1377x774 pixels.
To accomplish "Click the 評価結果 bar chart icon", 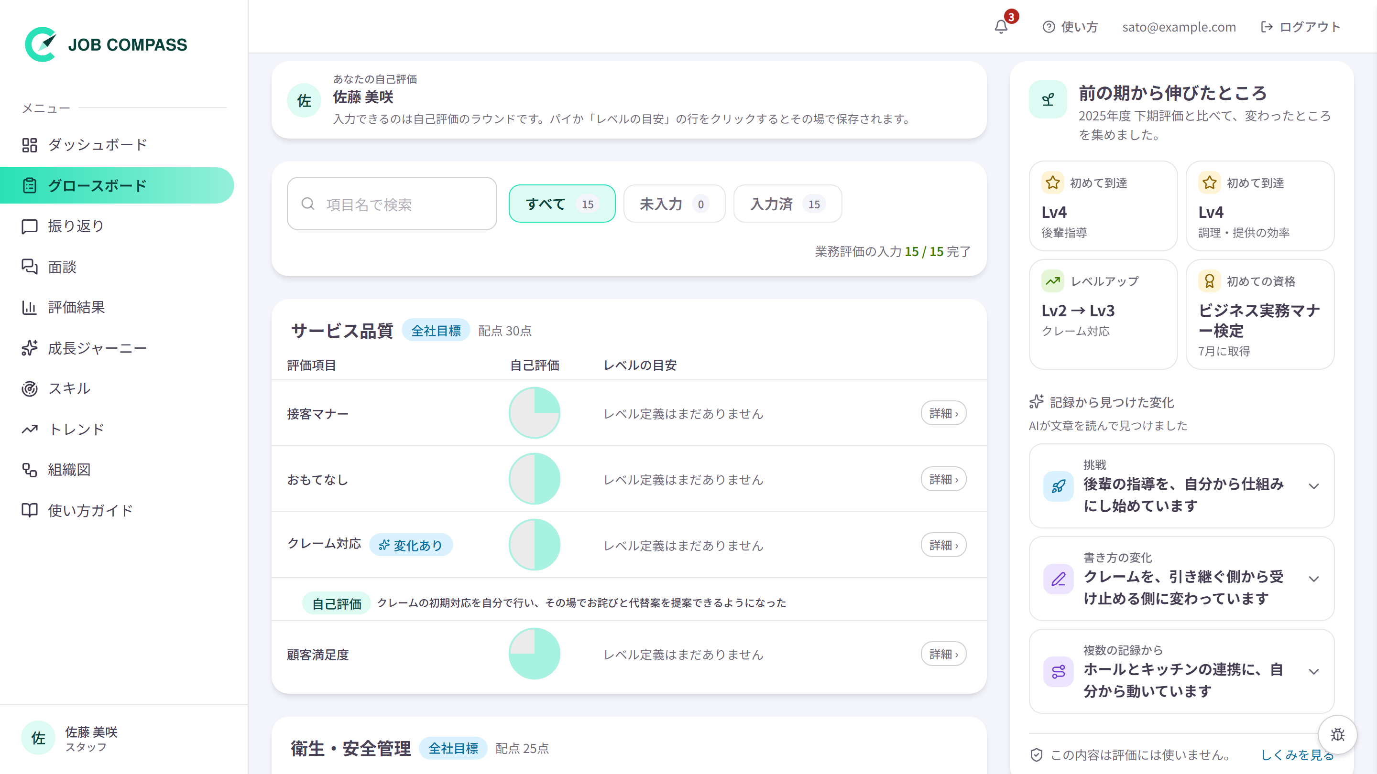I will click(29, 307).
